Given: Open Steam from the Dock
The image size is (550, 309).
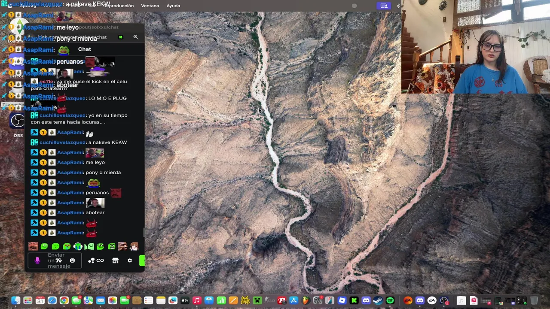Looking at the screenshot, I should click(378, 300).
